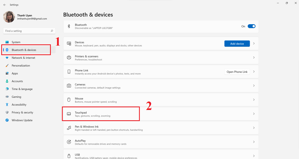Click the Touchpad title text

pos(81,113)
